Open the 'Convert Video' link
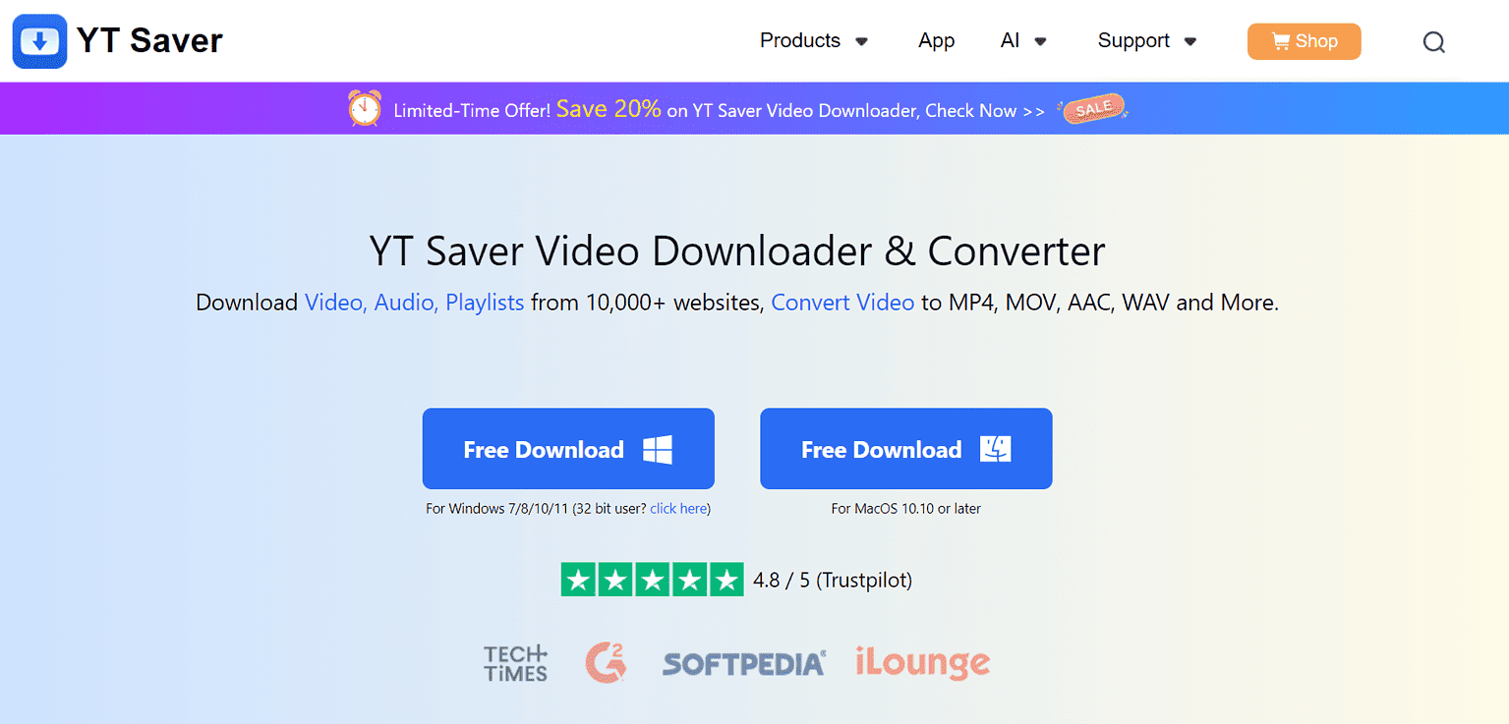The image size is (1509, 724). pyautogui.click(x=842, y=303)
